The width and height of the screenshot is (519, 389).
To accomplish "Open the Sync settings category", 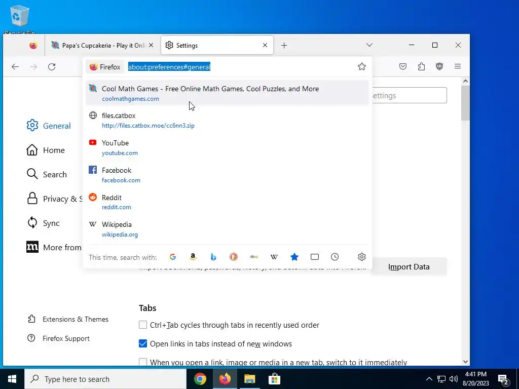I will coord(43,223).
